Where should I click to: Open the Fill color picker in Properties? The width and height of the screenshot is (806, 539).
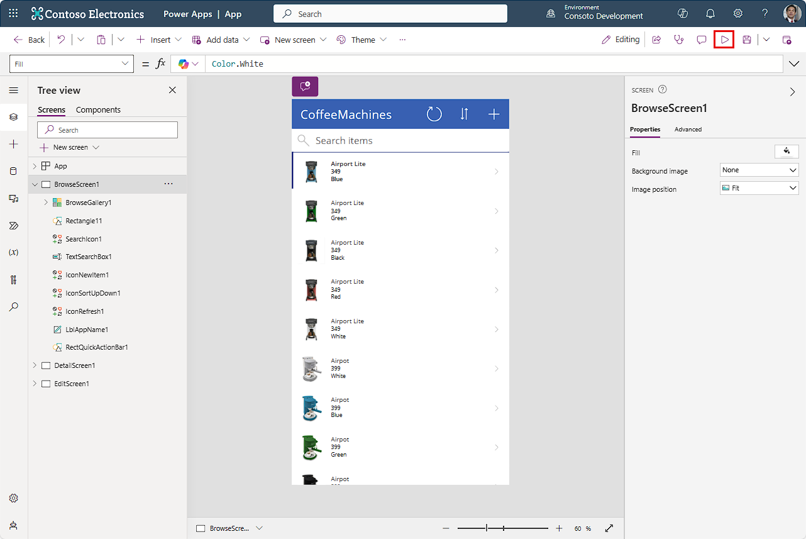click(787, 151)
